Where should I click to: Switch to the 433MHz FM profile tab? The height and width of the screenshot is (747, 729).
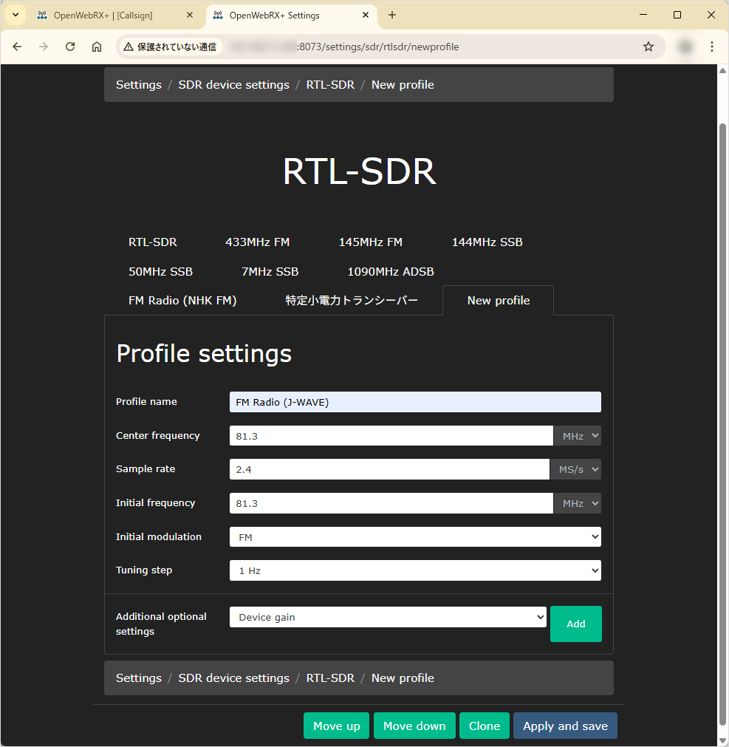[257, 242]
